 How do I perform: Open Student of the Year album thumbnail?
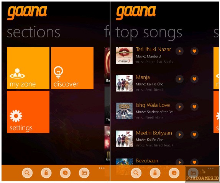click(x=124, y=111)
